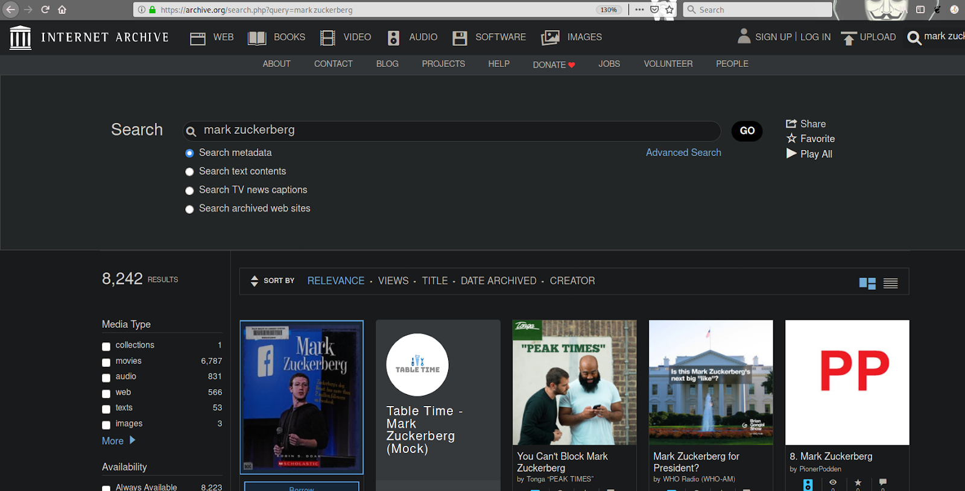Click the Favorite star icon

pyautogui.click(x=791, y=139)
